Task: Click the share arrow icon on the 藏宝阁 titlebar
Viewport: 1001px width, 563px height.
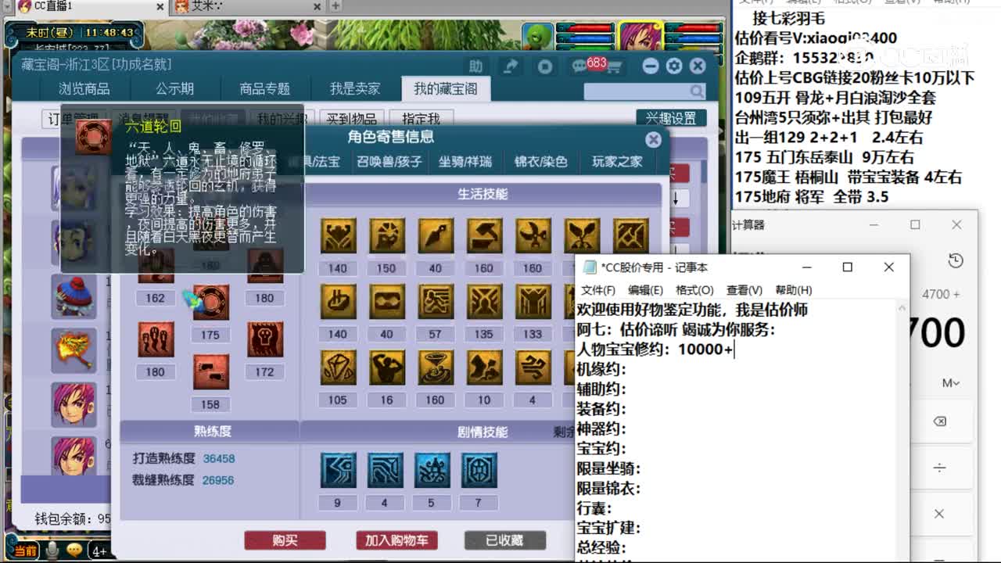Action: tap(510, 66)
